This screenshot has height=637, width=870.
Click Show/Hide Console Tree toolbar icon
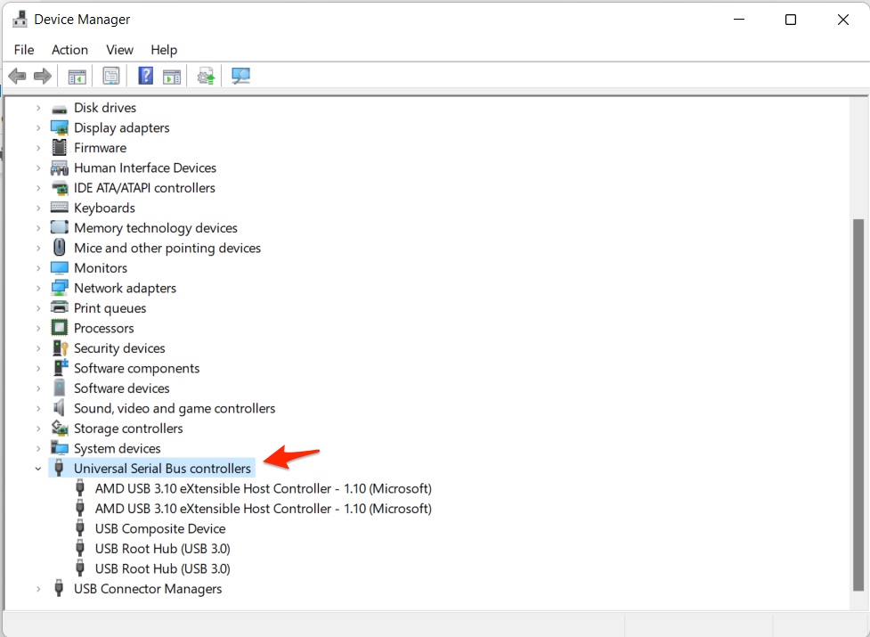click(77, 77)
